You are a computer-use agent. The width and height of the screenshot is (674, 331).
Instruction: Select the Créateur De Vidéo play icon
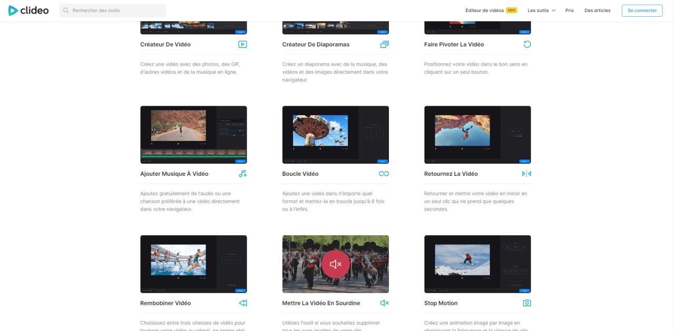242,45
